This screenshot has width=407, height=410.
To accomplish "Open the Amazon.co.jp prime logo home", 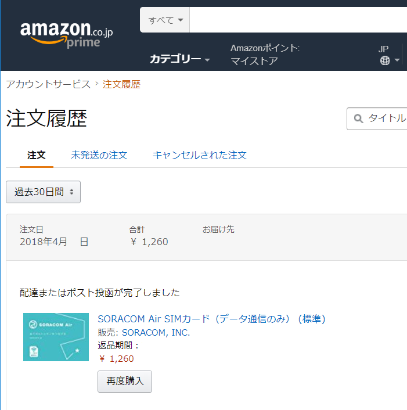I will [x=66, y=35].
